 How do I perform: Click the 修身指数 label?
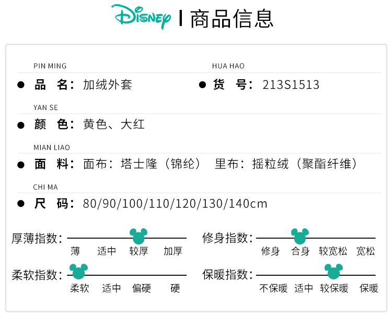coord(227,238)
